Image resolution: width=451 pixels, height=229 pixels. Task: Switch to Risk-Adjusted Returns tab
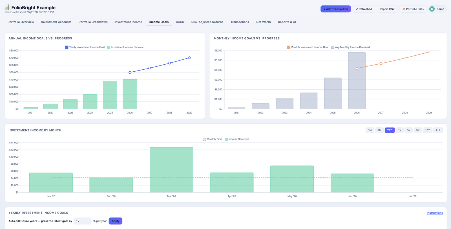point(207,22)
